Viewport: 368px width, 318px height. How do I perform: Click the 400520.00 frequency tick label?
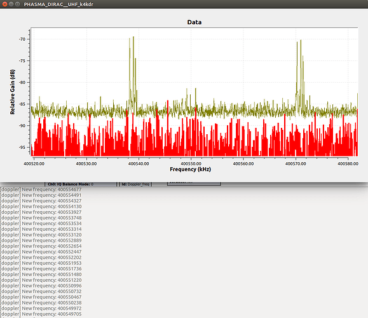[34, 163]
